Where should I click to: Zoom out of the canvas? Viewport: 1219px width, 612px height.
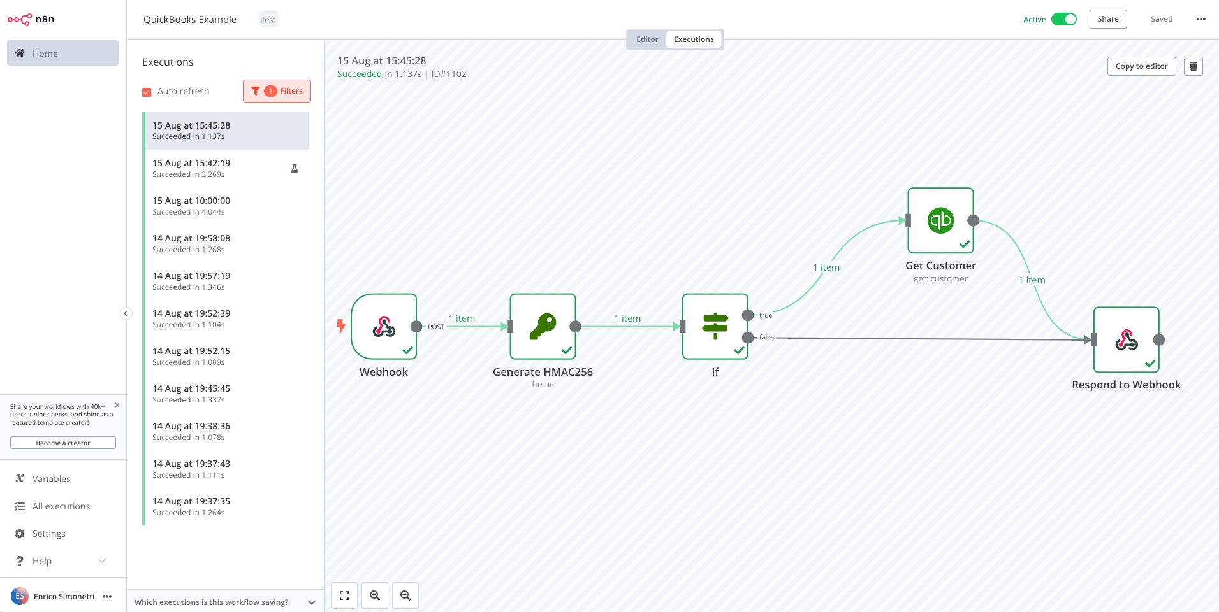point(405,595)
